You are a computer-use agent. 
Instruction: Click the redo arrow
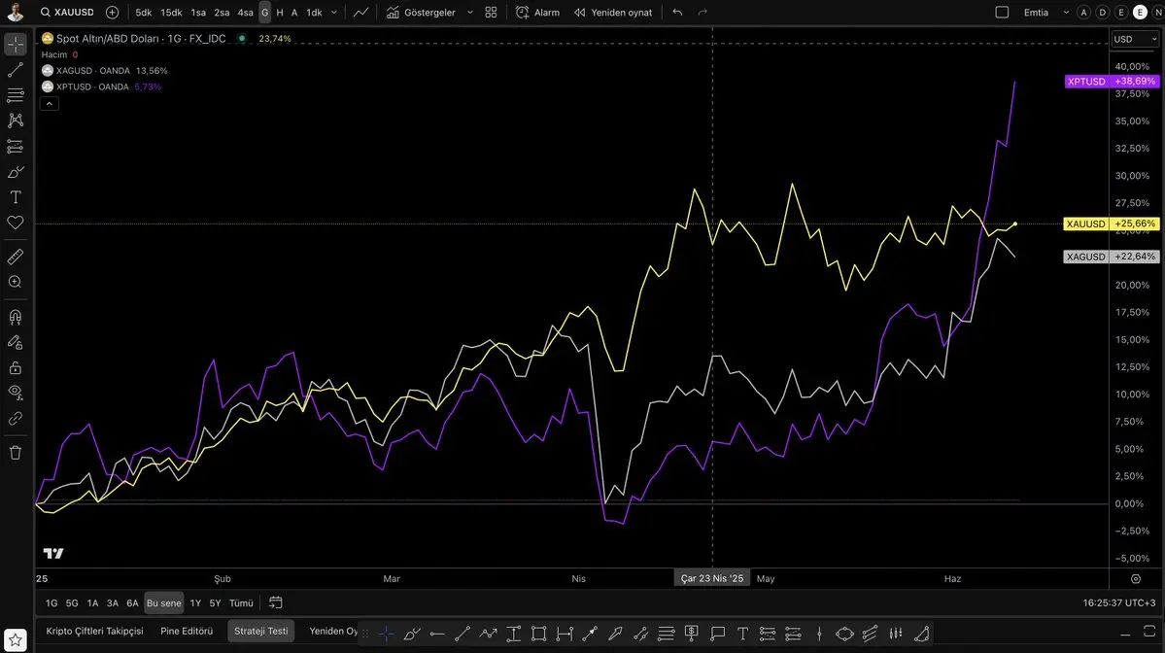[x=702, y=13]
